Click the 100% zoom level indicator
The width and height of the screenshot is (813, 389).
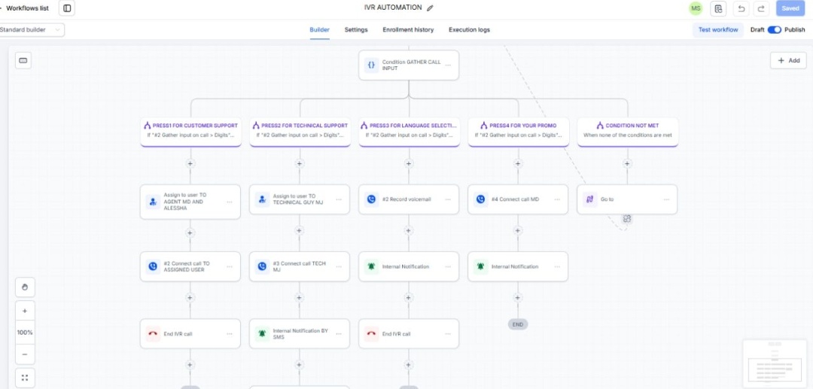click(x=25, y=333)
